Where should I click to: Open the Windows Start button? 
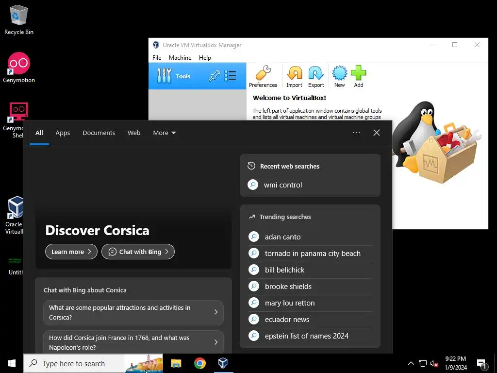(12, 363)
